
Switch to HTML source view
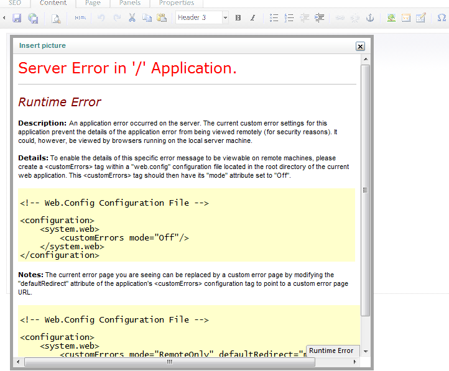[x=80, y=18]
